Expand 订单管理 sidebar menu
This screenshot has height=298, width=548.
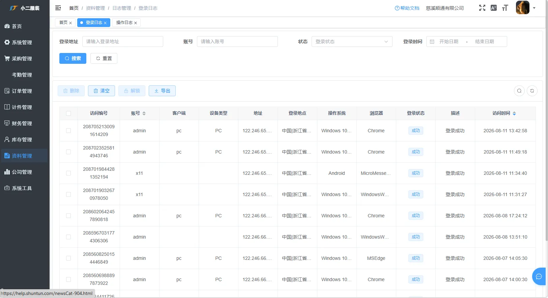(x=25, y=91)
